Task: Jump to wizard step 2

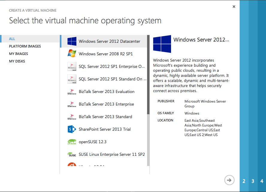Action: 244,181
